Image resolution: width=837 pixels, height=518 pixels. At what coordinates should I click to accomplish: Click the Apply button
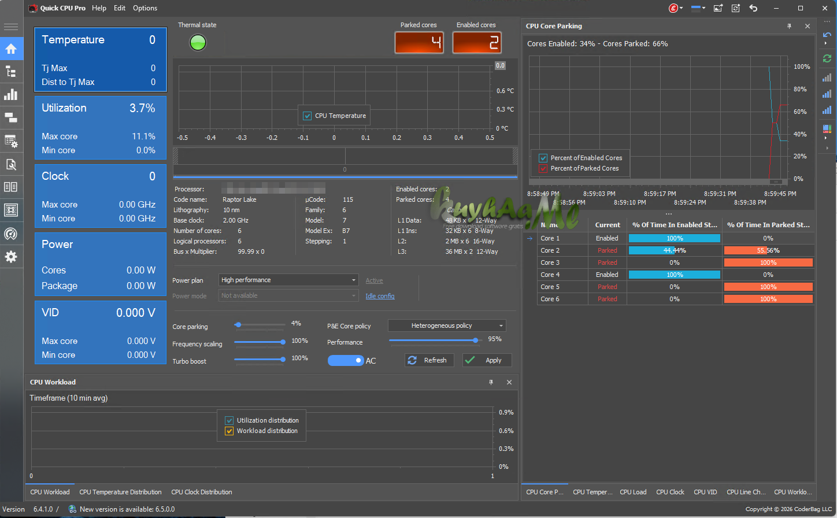pyautogui.click(x=487, y=360)
